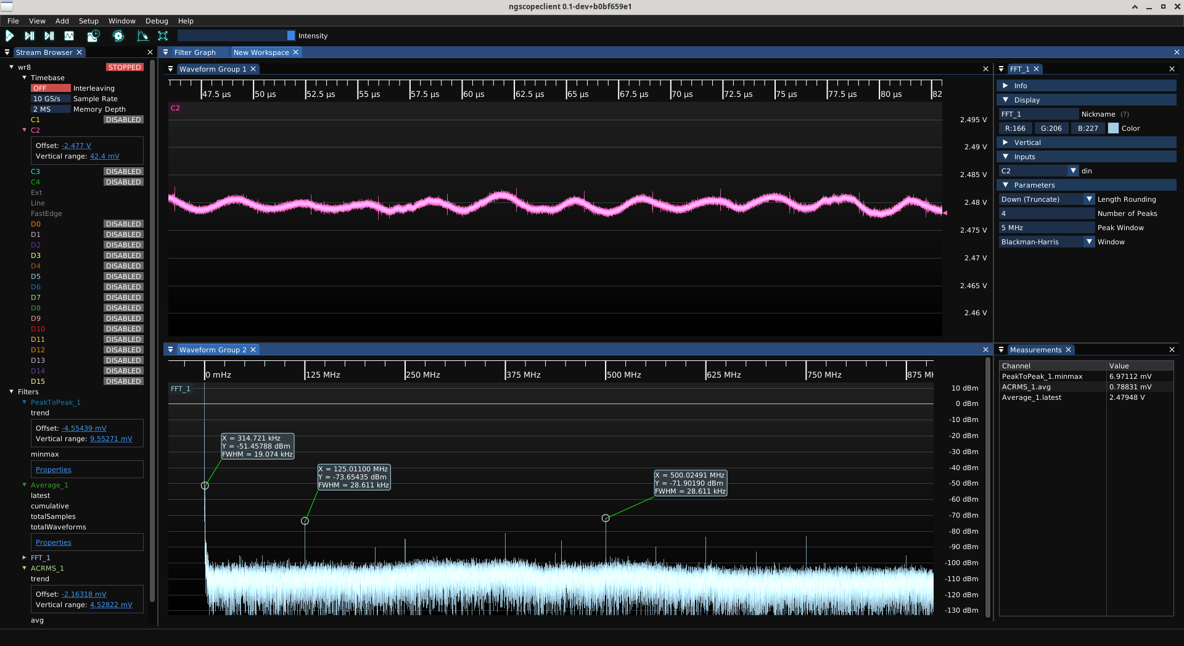Click the Number of Peaks input field
This screenshot has width=1184, height=646.
click(1046, 213)
